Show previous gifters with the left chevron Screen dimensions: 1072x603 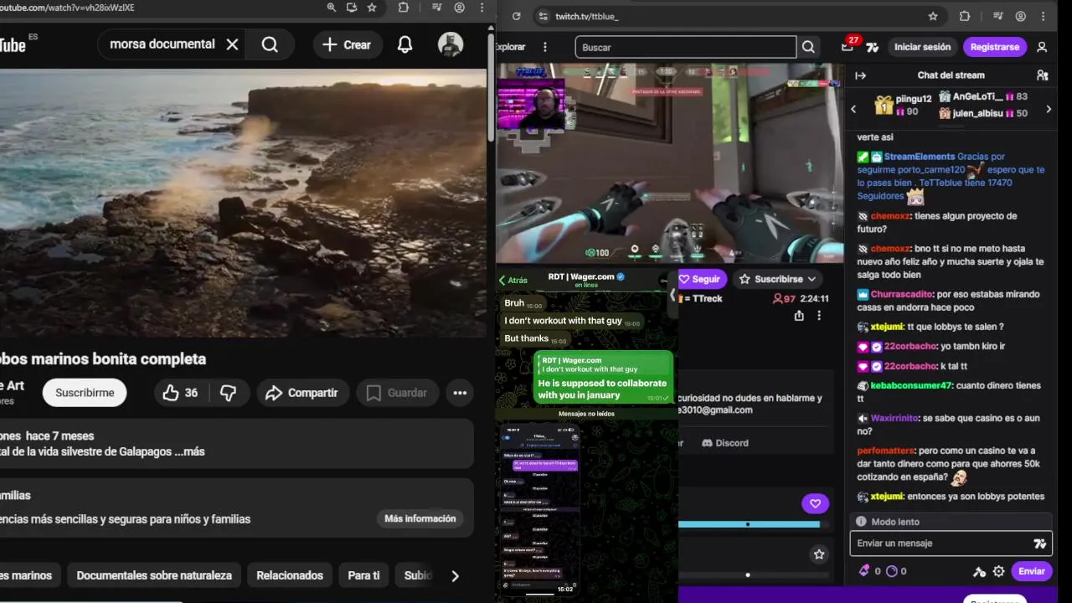(853, 109)
